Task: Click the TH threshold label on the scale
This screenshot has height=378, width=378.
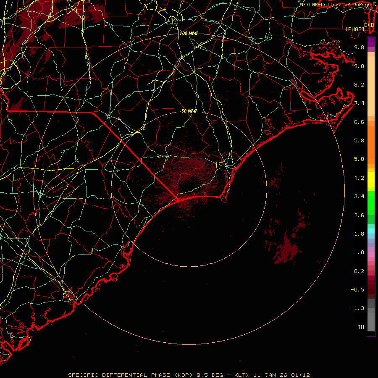Action: coord(361,327)
